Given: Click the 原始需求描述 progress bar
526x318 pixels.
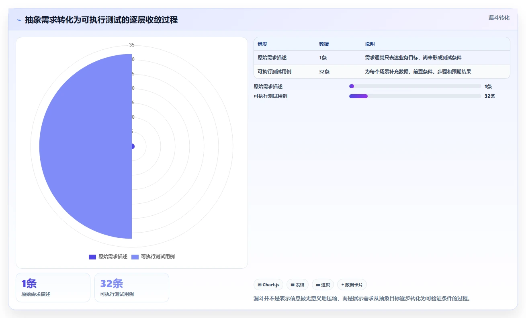Looking at the screenshot, I should tap(415, 86).
